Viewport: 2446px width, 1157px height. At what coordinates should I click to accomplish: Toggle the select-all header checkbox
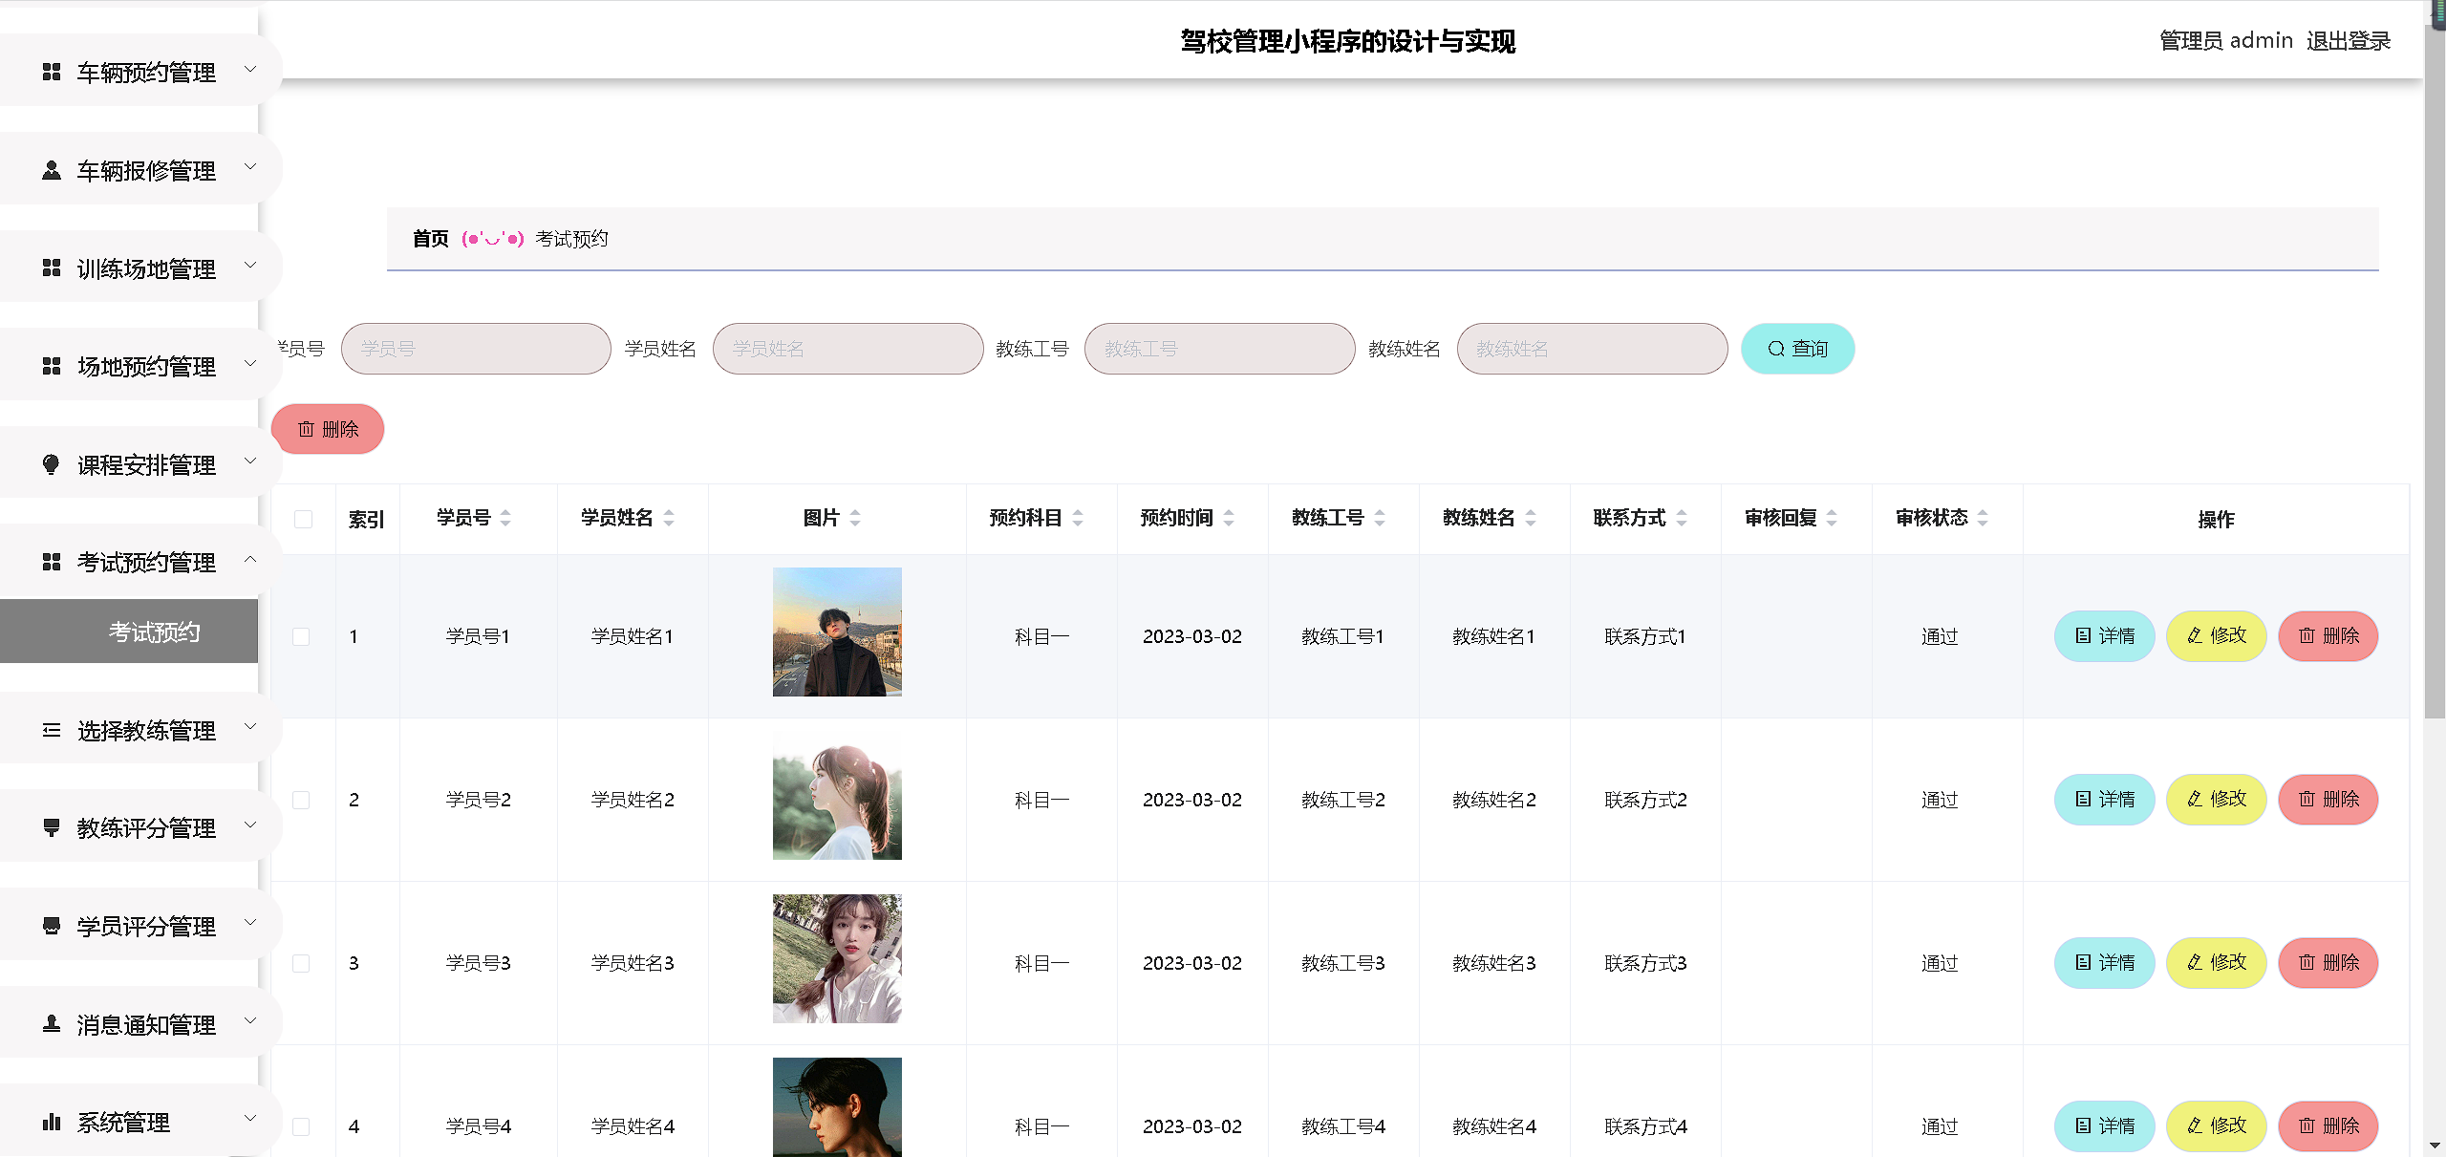(x=304, y=519)
